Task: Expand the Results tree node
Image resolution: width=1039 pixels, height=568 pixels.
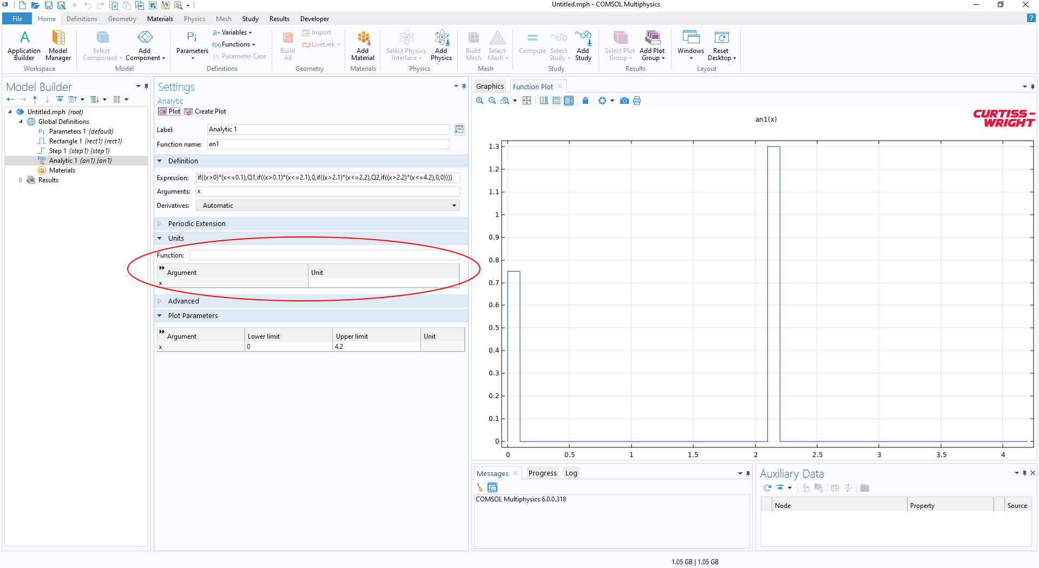Action: (21, 180)
